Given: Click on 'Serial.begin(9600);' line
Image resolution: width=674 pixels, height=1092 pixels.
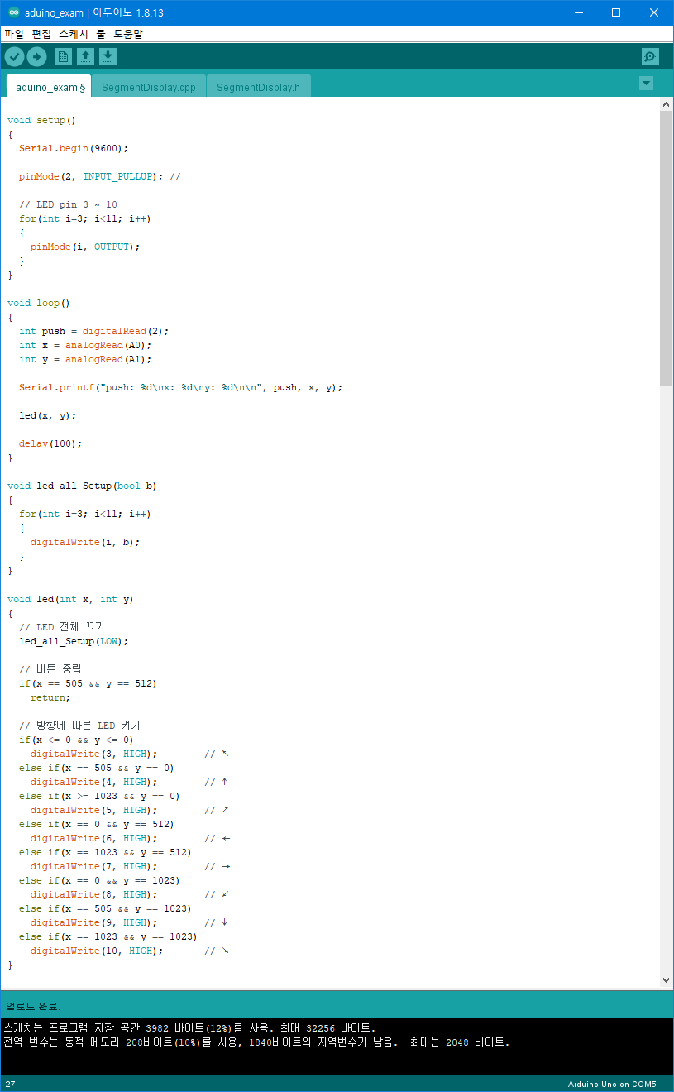Looking at the screenshot, I should click(x=74, y=148).
